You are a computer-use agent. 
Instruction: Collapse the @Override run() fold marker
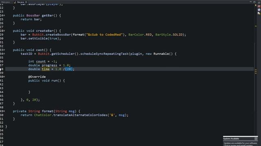click(x=4, y=77)
